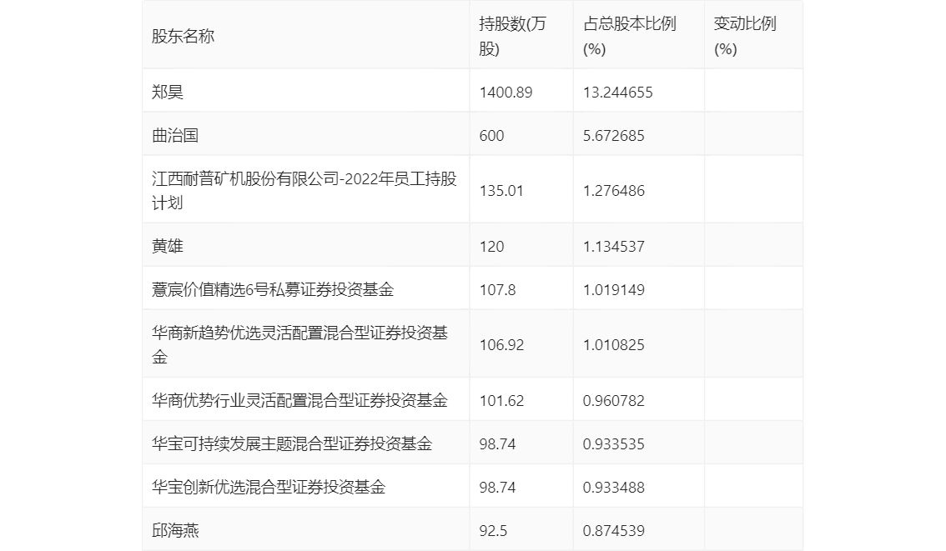Select shareholder name 郑昊
Image resolution: width=946 pixels, height=551 pixels.
tap(167, 92)
